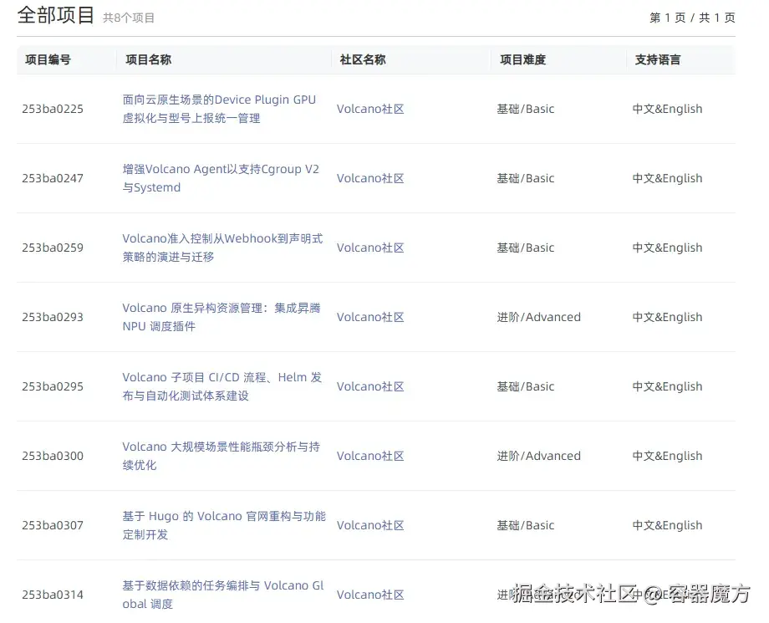Click 中文&English language in row 253ba0247
The height and width of the screenshot is (623, 769).
pyautogui.click(x=668, y=178)
